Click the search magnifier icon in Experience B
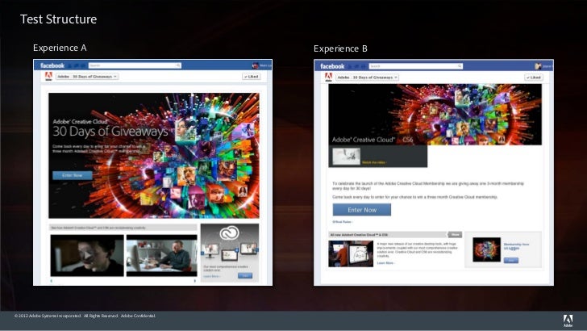The height and width of the screenshot is (331, 587). (460, 66)
